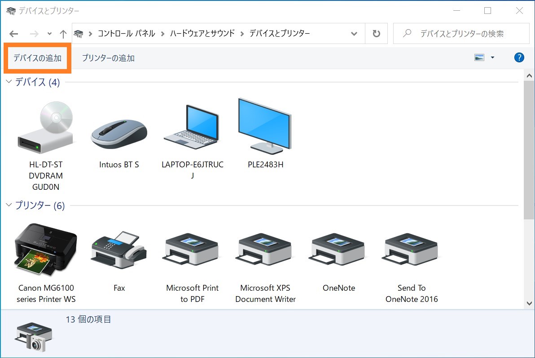Click the scrollbar down arrow

point(529,303)
